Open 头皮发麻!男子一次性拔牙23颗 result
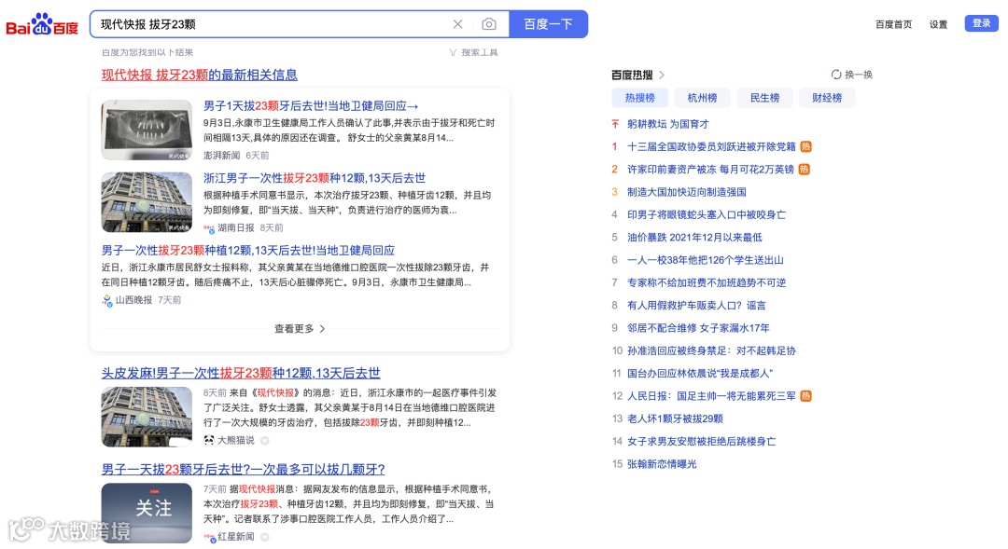1008x549 pixels. (241, 373)
